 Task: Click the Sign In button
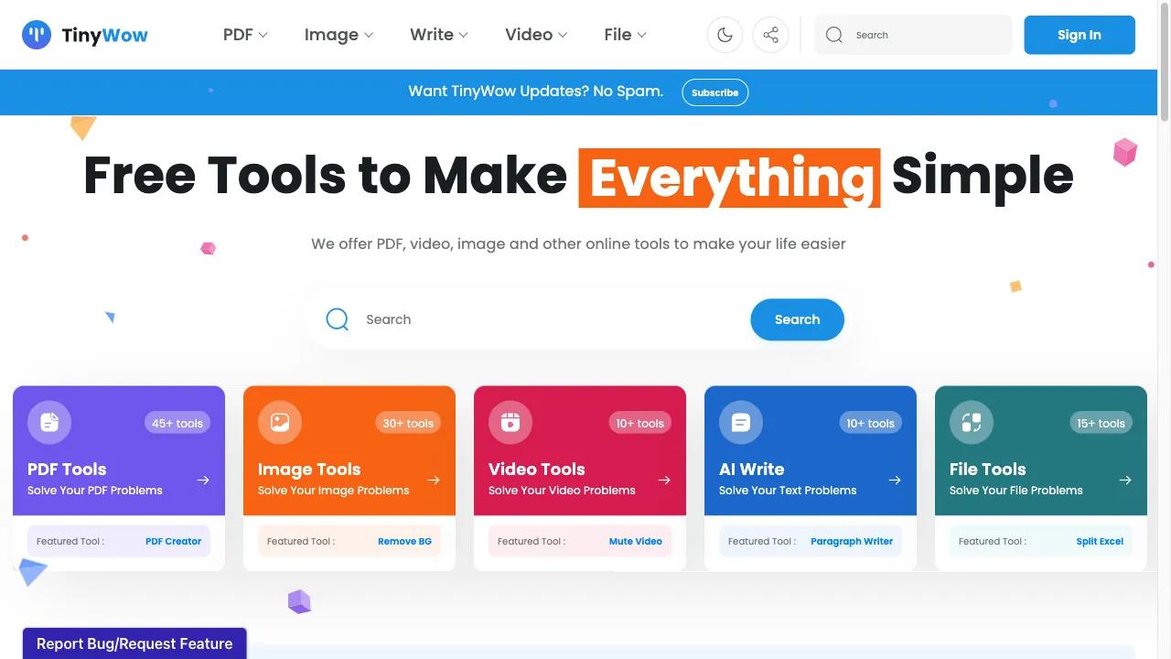coord(1080,35)
